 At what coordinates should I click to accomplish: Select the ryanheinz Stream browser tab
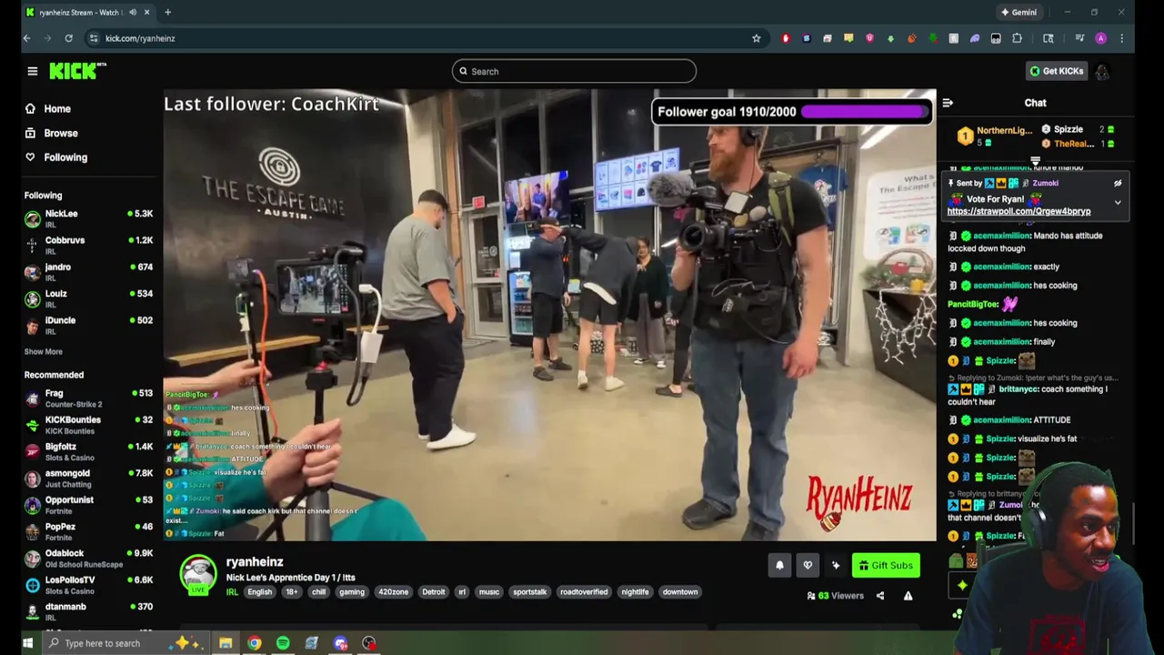pos(89,12)
